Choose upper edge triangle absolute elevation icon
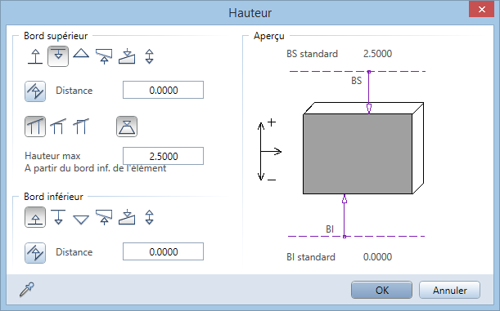The height and width of the screenshot is (311, 500). [x=81, y=53]
